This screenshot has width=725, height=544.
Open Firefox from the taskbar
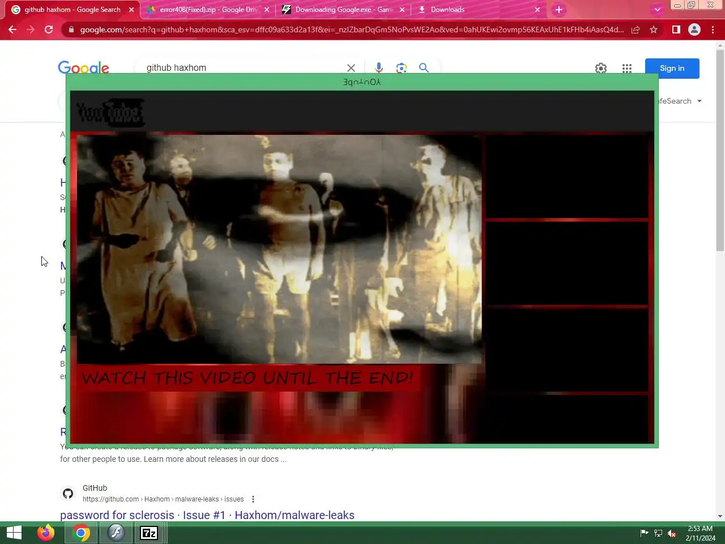click(x=46, y=533)
